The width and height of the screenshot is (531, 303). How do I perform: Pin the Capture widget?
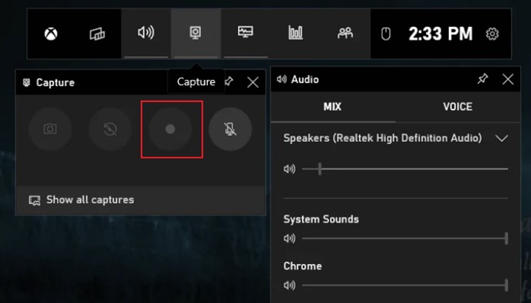click(229, 81)
